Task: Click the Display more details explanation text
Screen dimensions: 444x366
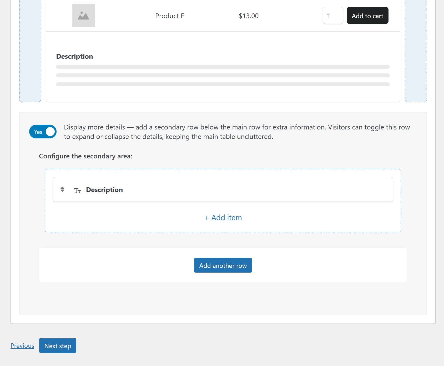Action: [237, 132]
